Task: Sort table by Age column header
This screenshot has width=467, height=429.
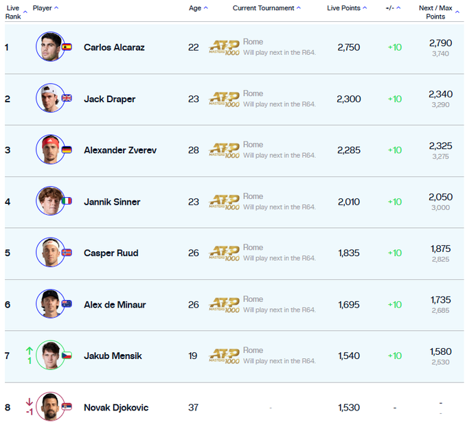Action: click(x=198, y=8)
